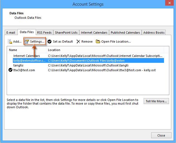Switch to the Address Books tab

154,33
